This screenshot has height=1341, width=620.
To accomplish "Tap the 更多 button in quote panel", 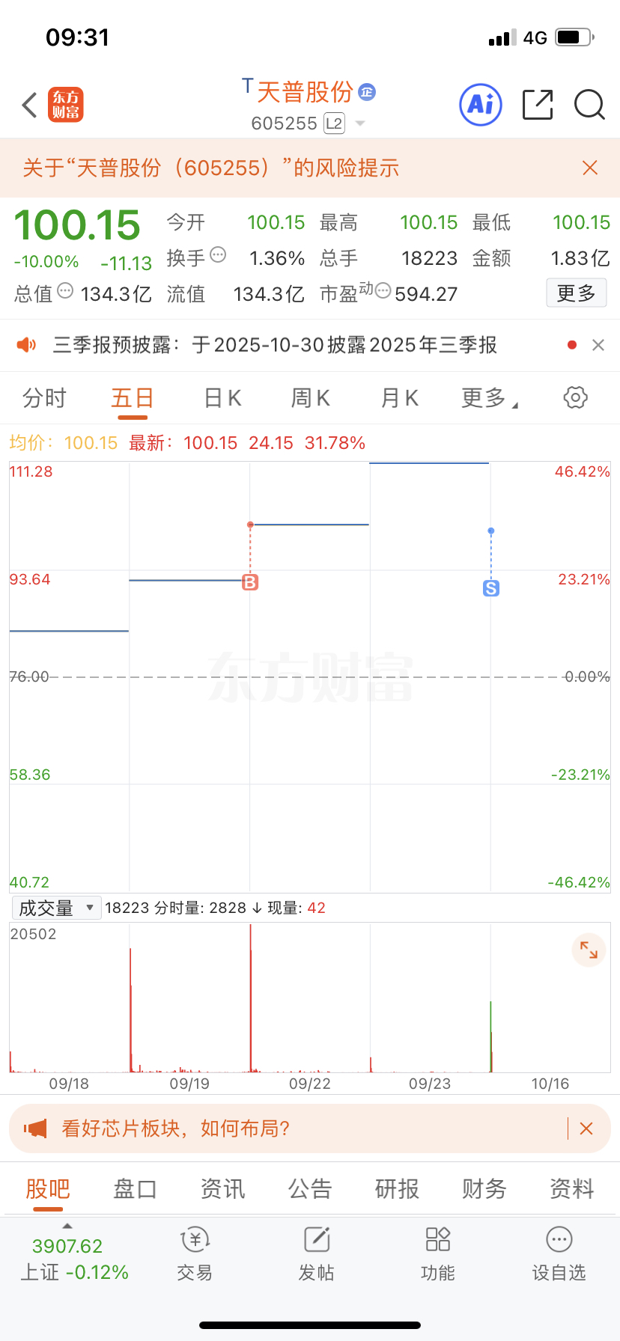I will 576,293.
